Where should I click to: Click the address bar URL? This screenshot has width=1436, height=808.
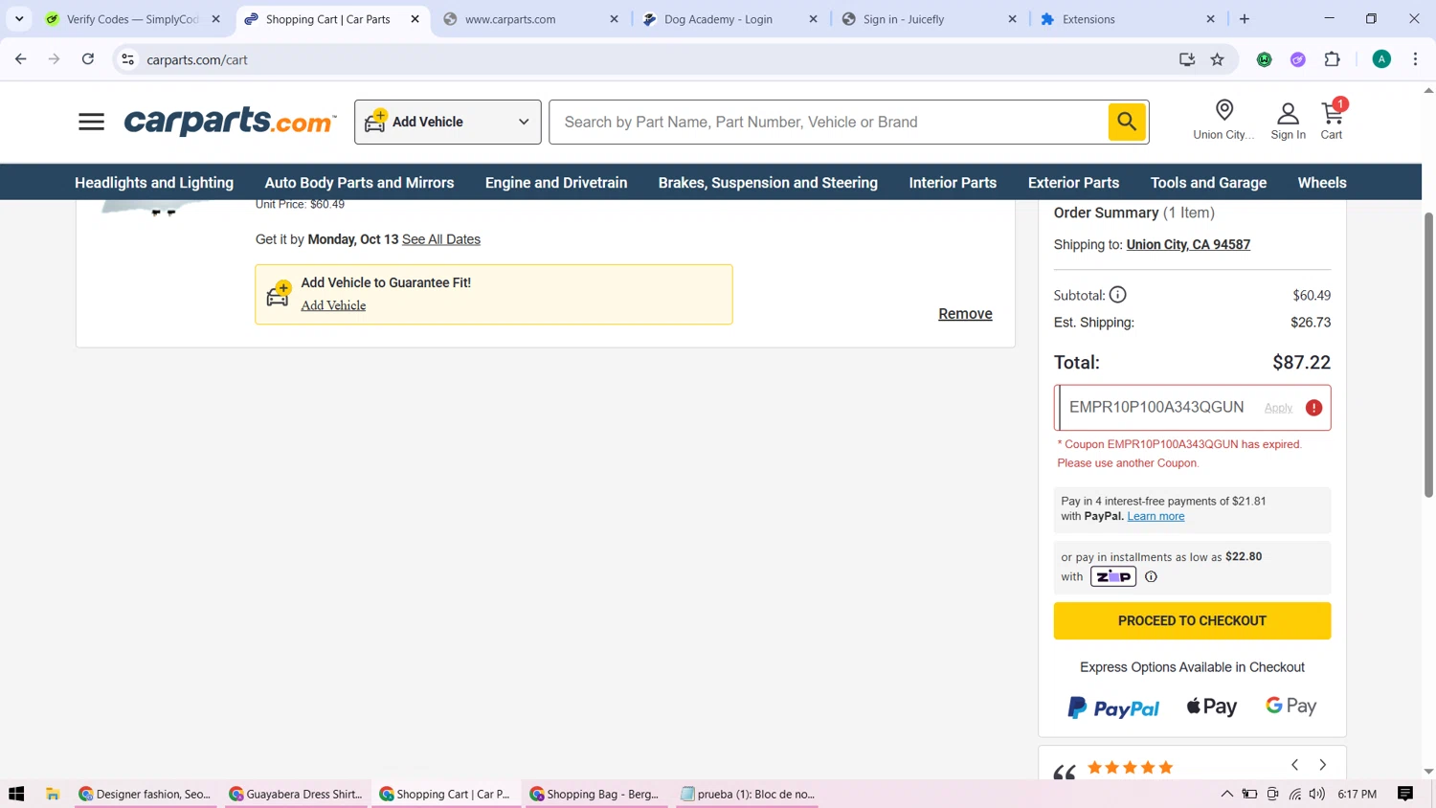197,59
